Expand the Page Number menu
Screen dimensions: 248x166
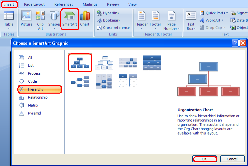click(172, 20)
